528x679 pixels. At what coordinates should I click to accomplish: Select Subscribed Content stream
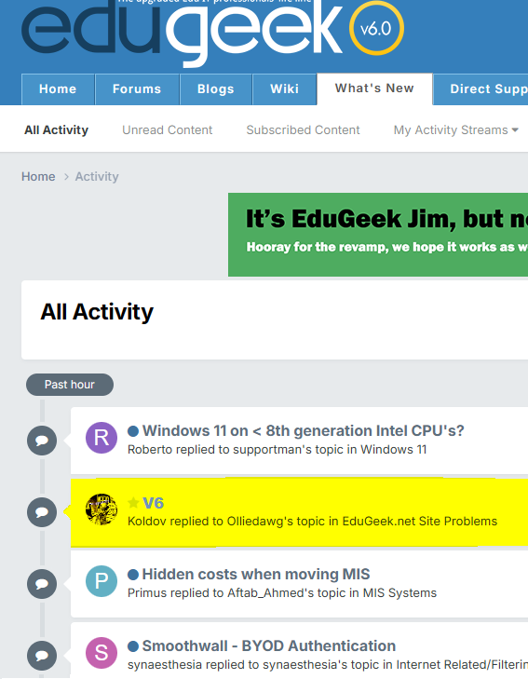click(303, 129)
